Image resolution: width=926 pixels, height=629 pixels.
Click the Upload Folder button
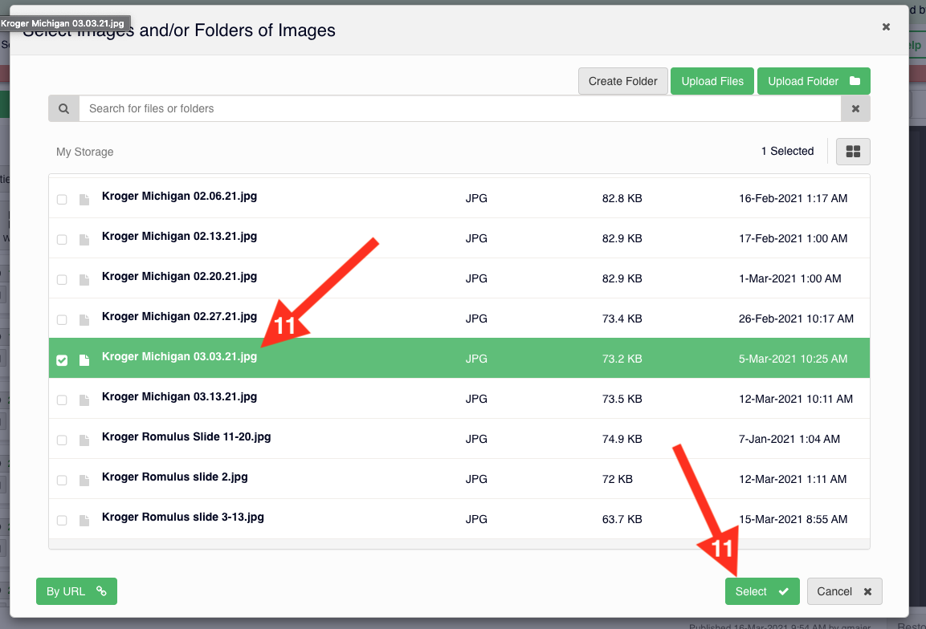pyautogui.click(x=814, y=81)
